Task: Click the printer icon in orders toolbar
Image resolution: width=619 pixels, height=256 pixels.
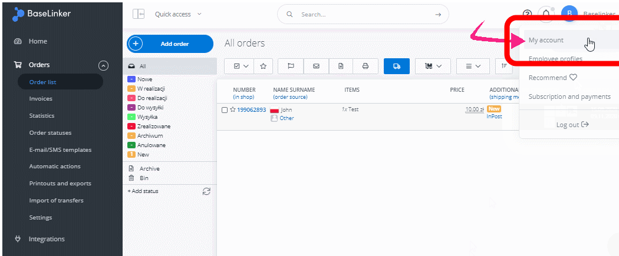Action: [366, 66]
